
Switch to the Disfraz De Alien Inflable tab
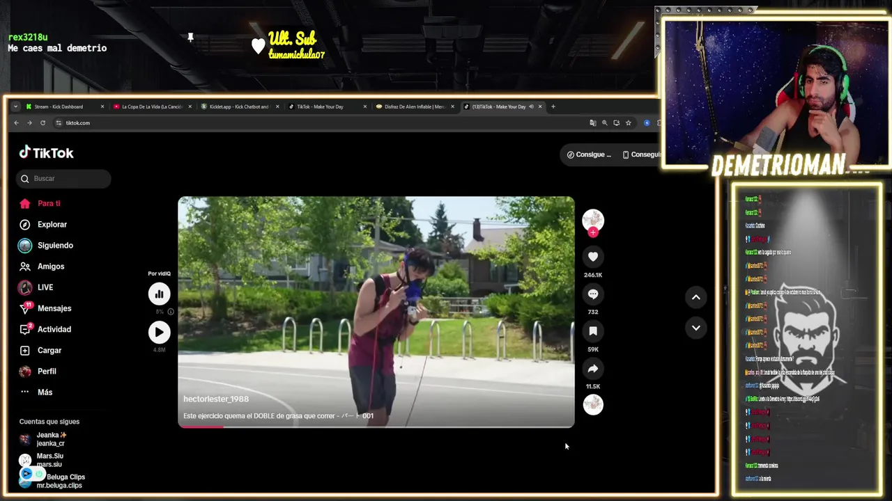pos(415,106)
